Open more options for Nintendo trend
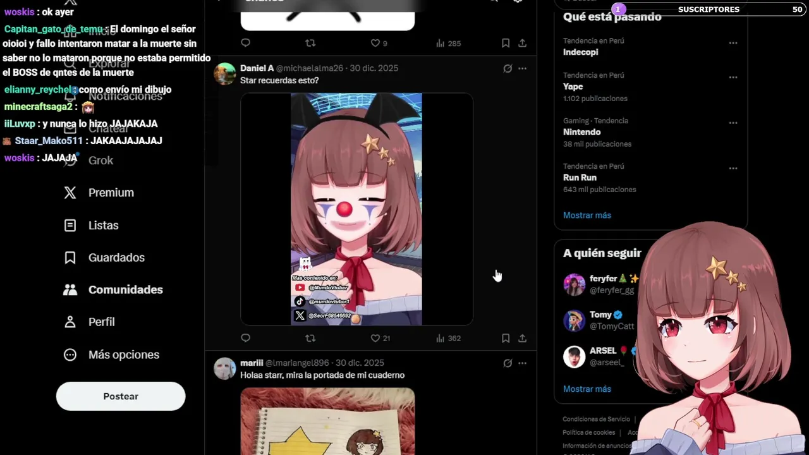Image resolution: width=809 pixels, height=455 pixels. [x=733, y=123]
